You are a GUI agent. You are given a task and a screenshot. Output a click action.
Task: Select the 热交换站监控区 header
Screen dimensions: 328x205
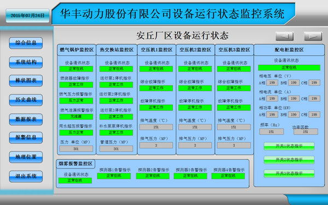pyautogui.click(x=116, y=50)
